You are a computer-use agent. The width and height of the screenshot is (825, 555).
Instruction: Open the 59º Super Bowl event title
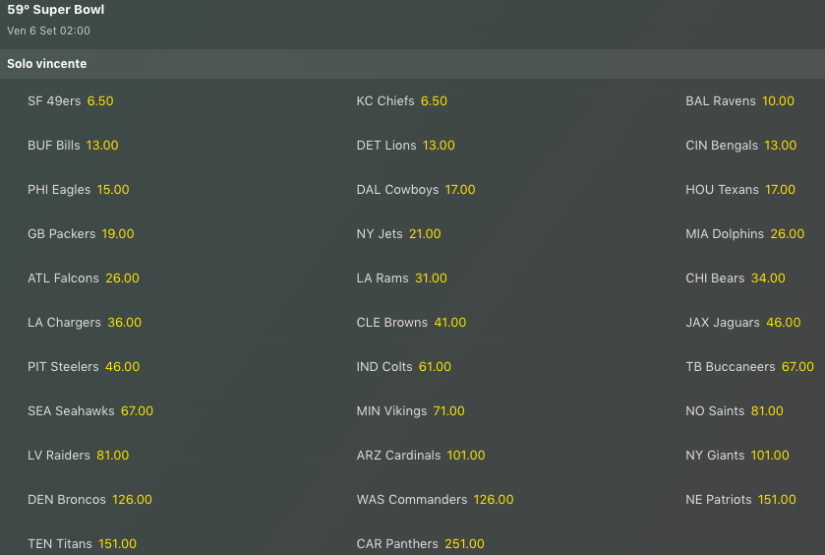[x=56, y=10]
